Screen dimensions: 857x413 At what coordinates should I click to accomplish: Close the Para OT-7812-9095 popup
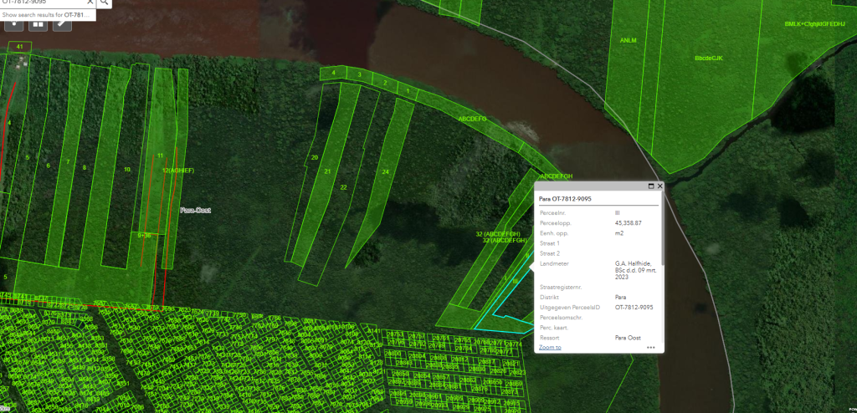pyautogui.click(x=659, y=186)
